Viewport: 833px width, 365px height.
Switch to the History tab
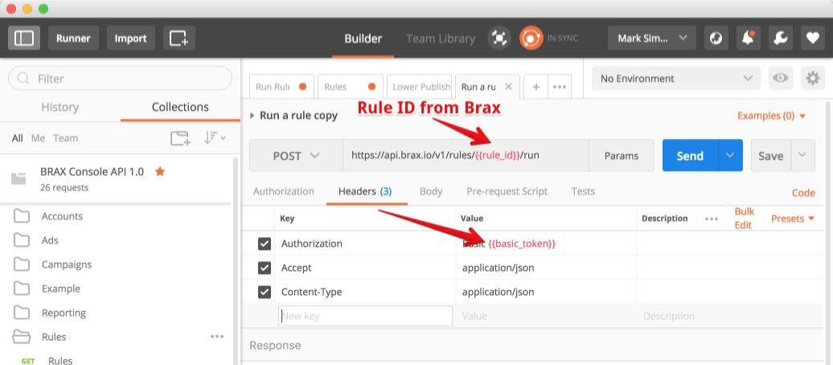[60, 107]
